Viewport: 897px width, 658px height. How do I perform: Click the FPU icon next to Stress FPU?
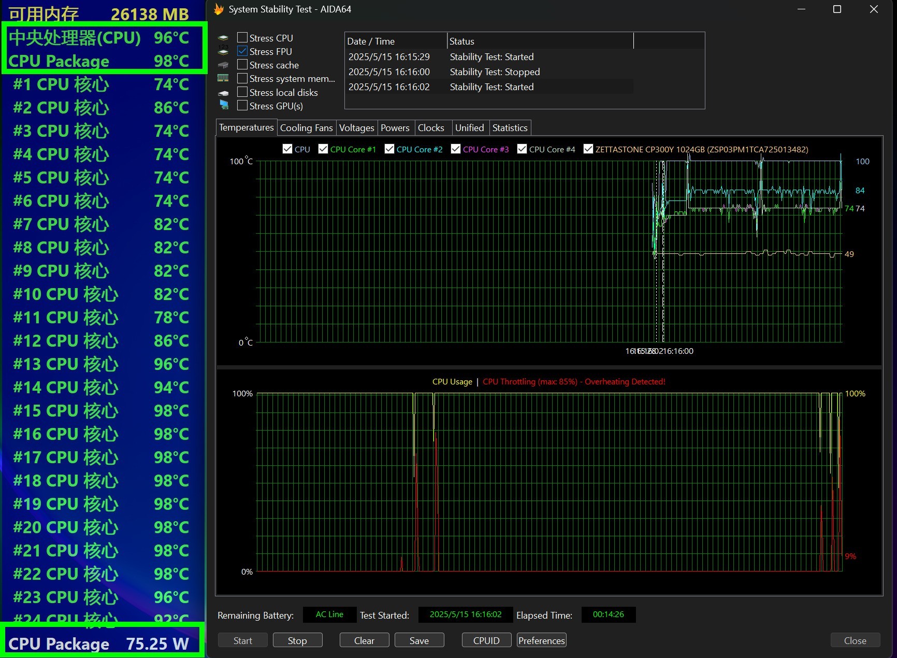[x=223, y=51]
